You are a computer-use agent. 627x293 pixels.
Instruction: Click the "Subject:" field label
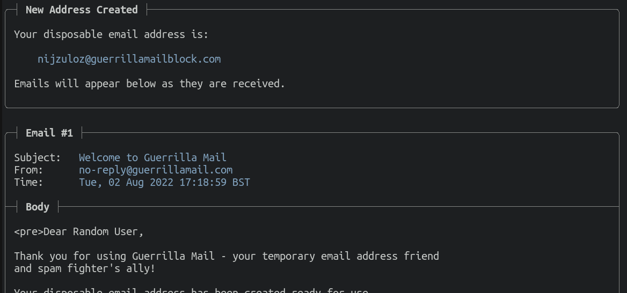click(x=38, y=157)
